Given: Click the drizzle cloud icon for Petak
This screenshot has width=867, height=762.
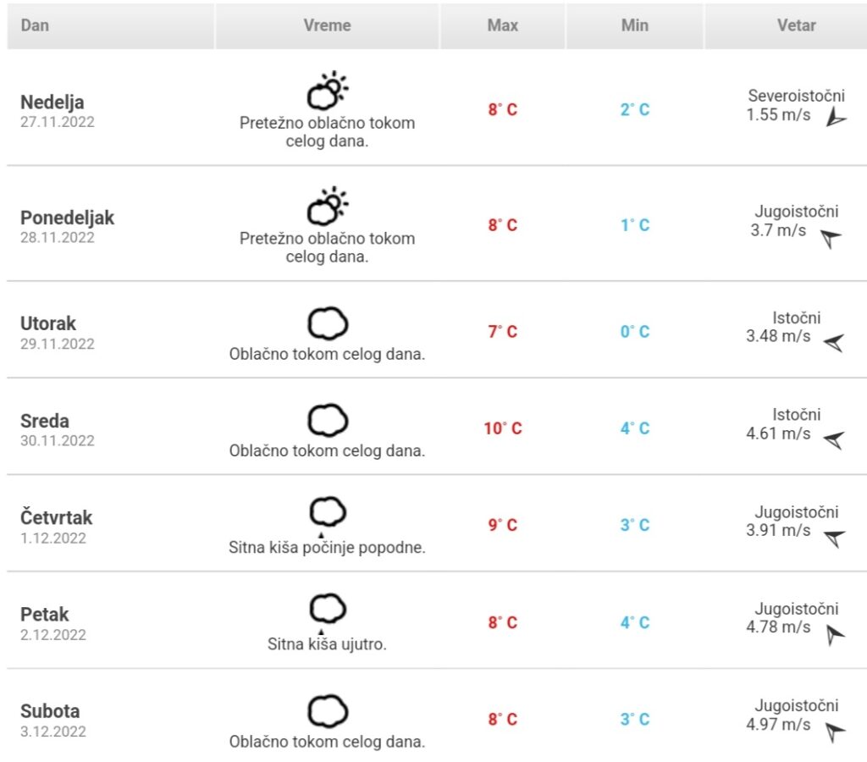Looking at the screenshot, I should 328,613.
